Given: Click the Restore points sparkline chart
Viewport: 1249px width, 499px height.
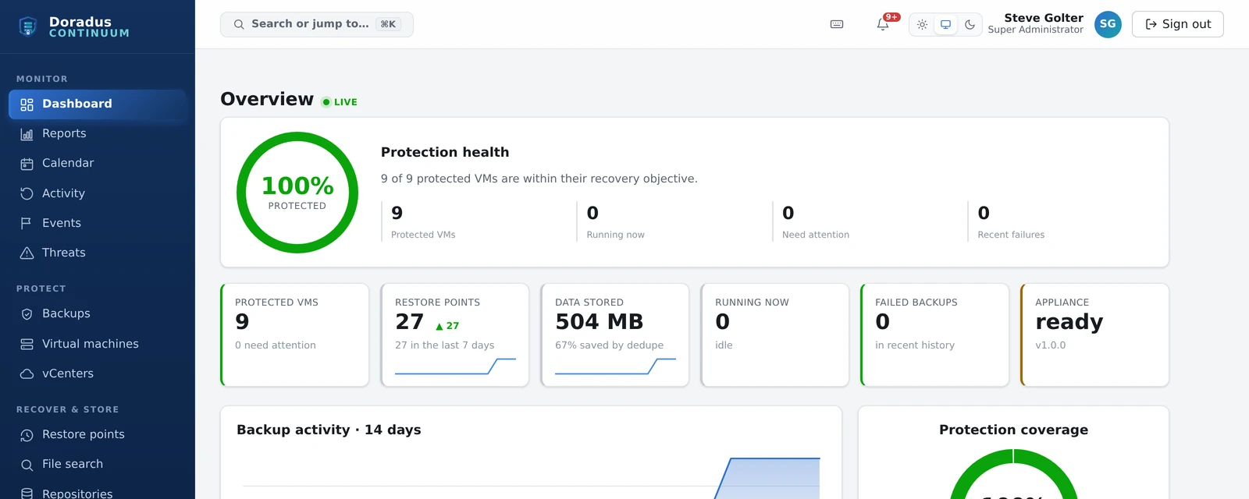Looking at the screenshot, I should tap(455, 366).
